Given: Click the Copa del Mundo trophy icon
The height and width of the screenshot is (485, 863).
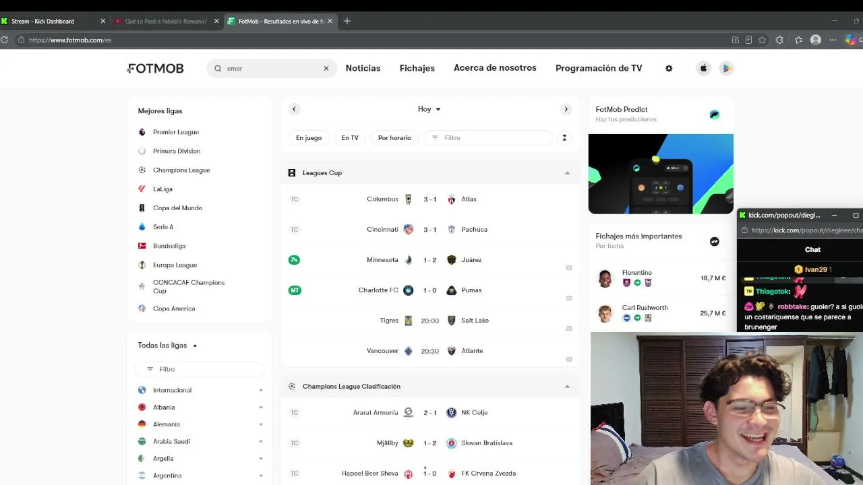Looking at the screenshot, I should click(x=142, y=207).
